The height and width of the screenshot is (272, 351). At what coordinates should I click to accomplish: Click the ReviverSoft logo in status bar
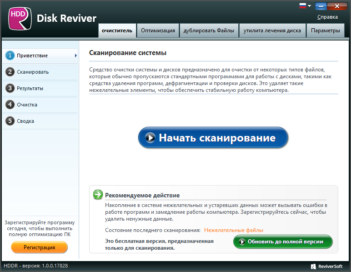326,266
